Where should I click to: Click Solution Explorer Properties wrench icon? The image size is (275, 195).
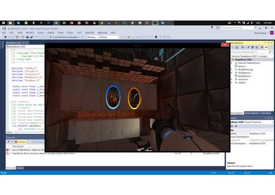[262, 47]
